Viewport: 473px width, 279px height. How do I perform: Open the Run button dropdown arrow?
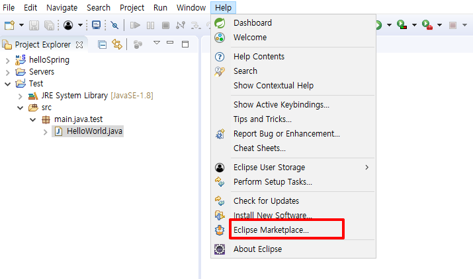(x=389, y=25)
